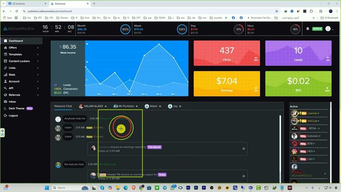Viewport: 341px width, 192px height.
Task: Expand Oussama's This Month earnings report
Action: pyautogui.click(x=243, y=148)
